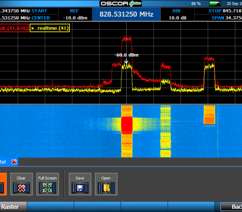Select the SPAN frequency field
Screen dimensions: 242x212
pyautogui.click(x=225, y=18)
